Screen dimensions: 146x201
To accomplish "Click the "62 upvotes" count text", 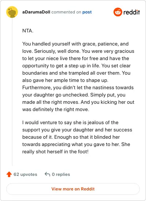I will click(25, 174).
